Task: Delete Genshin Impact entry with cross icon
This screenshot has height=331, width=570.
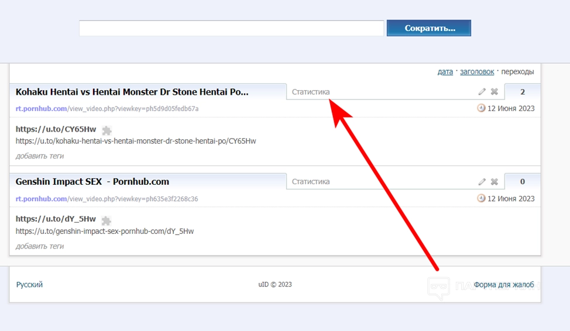Action: pyautogui.click(x=495, y=182)
